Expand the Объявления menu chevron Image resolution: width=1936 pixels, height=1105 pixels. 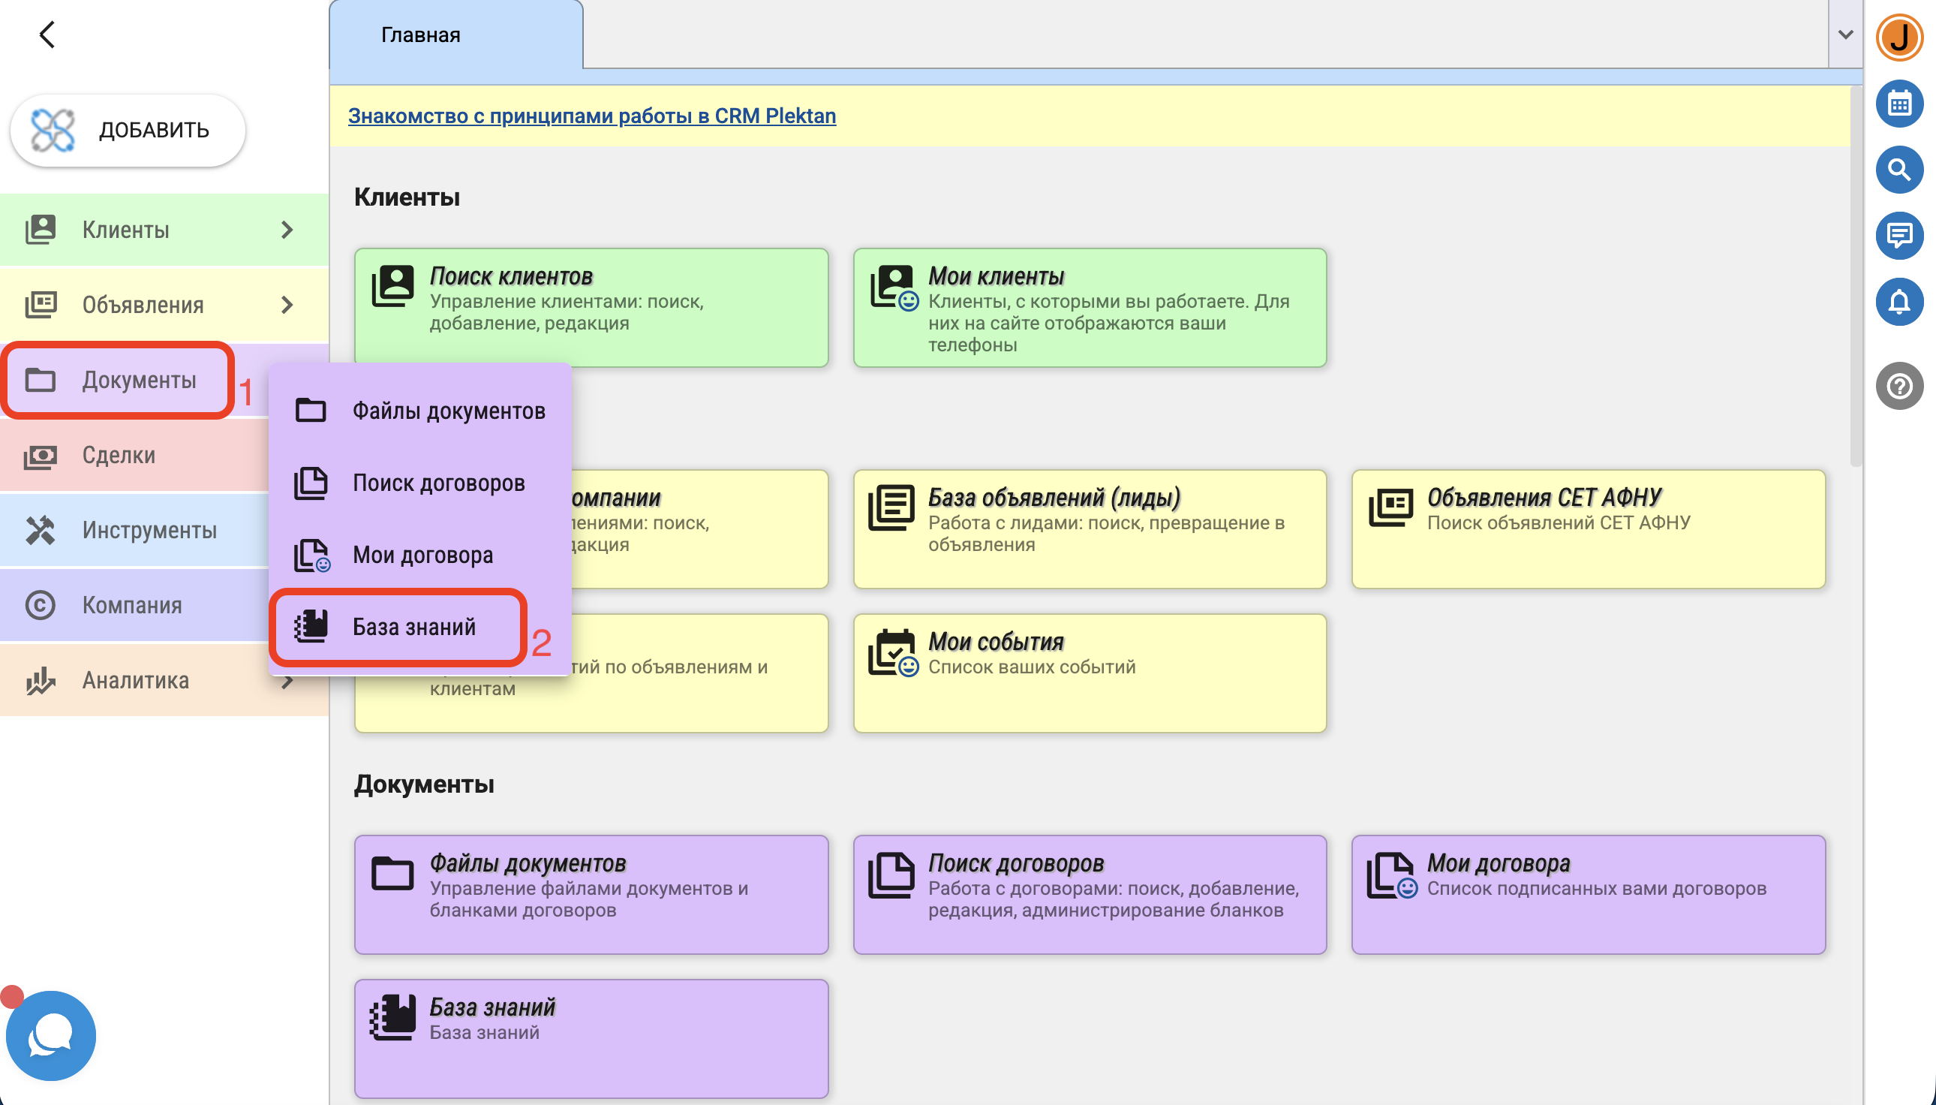pos(287,305)
